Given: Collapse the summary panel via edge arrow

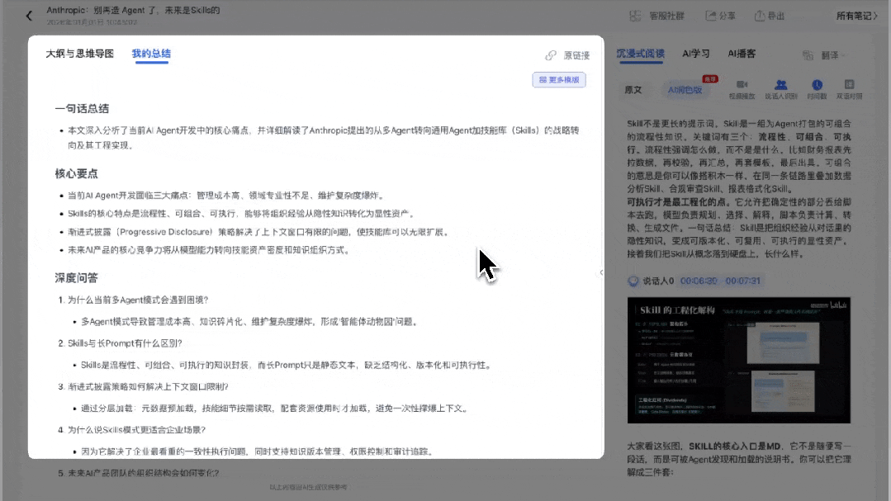Looking at the screenshot, I should tap(601, 272).
